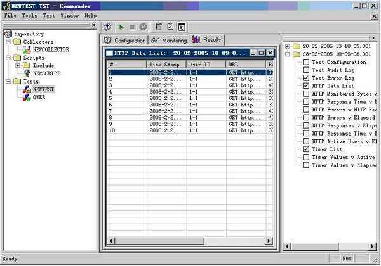Select the NEWSCRIPT globe icon

click(27, 73)
